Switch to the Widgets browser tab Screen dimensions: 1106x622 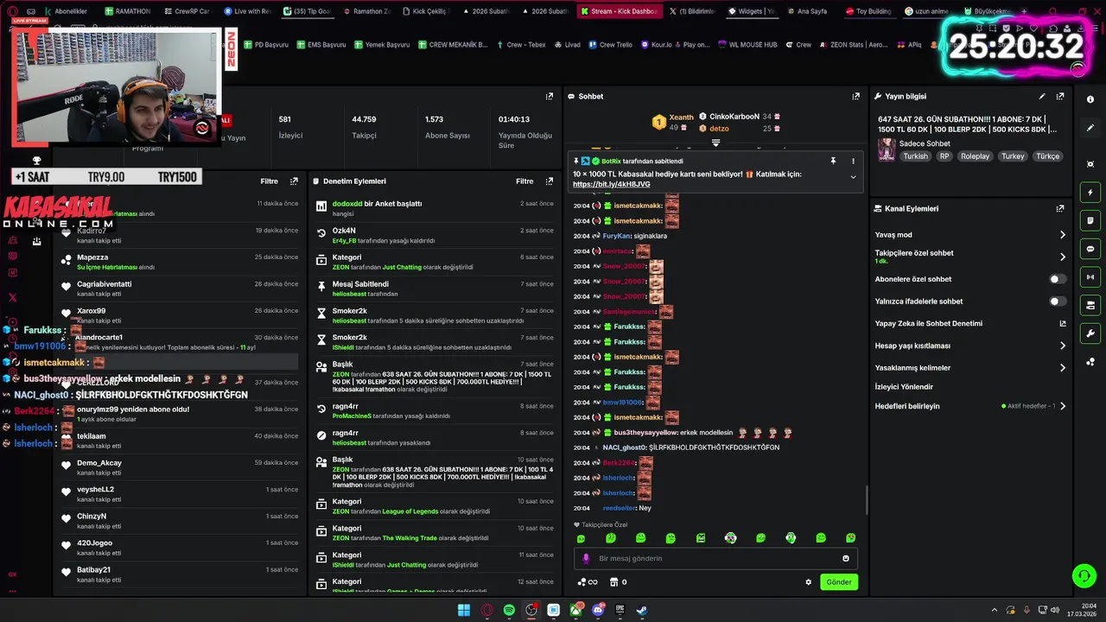[751, 11]
